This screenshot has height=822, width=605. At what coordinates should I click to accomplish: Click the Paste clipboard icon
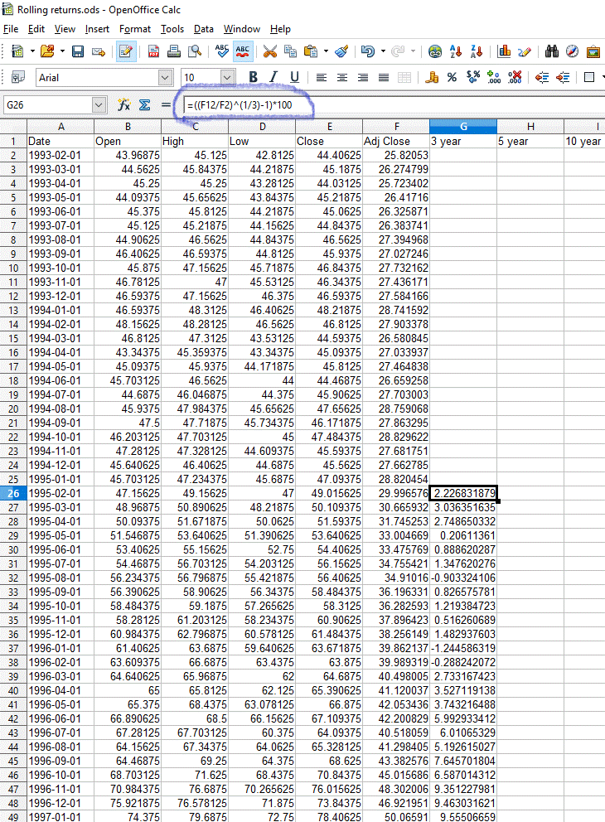(311, 51)
